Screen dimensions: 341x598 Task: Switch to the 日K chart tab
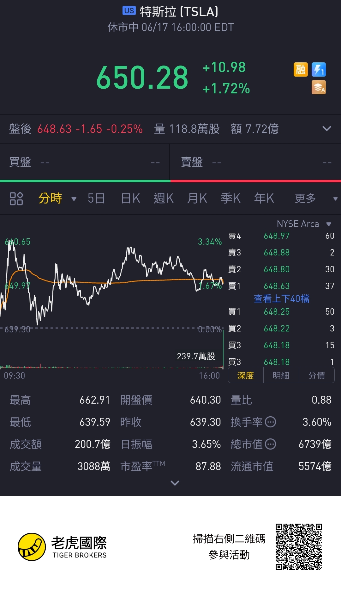click(131, 198)
